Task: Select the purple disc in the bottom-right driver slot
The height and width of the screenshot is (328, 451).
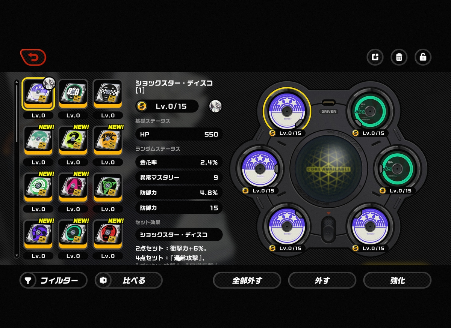Action: (x=369, y=226)
